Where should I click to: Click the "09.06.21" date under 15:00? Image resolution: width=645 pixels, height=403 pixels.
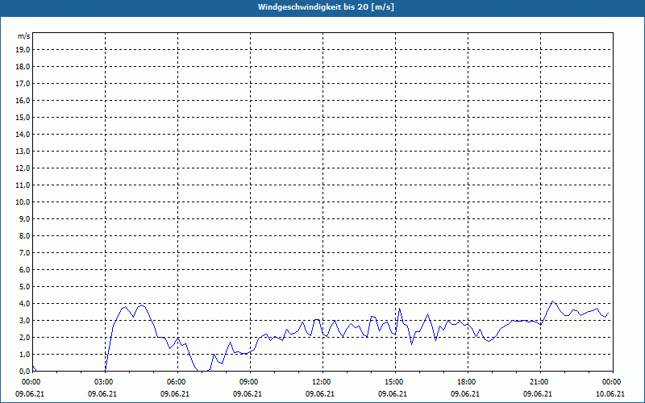393,394
